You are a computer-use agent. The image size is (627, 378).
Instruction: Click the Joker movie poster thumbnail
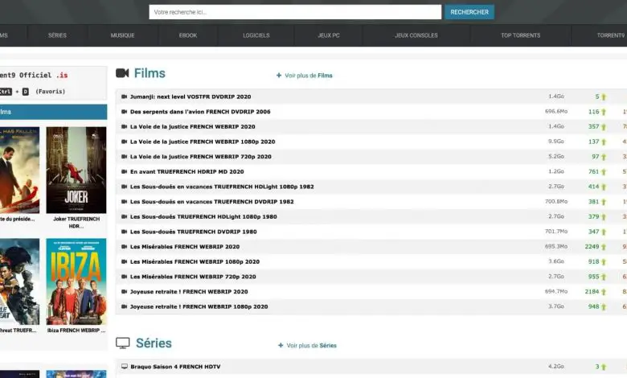[x=76, y=170]
